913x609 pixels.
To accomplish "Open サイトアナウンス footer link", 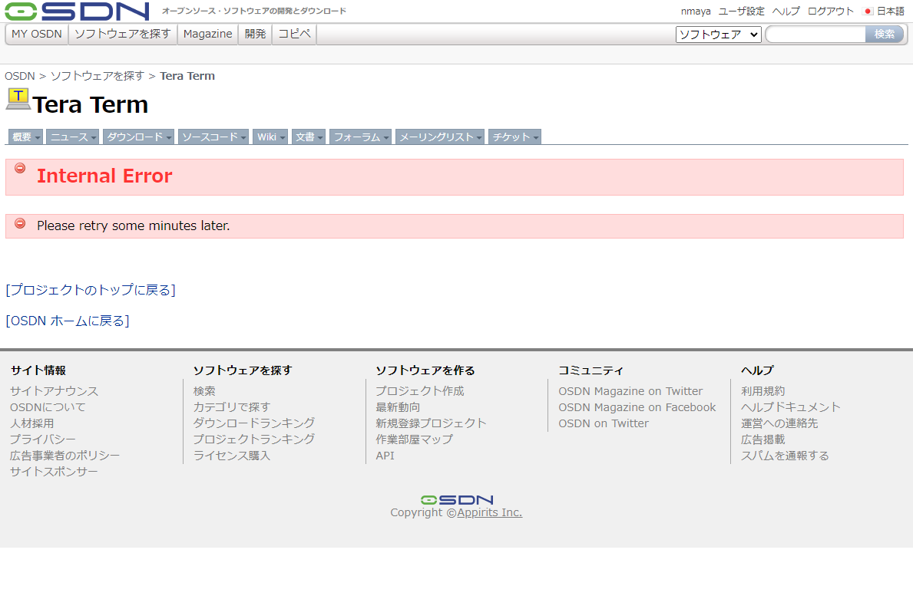I will tap(55, 391).
